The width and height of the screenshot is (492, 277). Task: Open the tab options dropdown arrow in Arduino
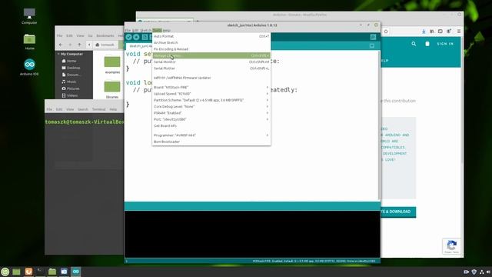point(372,46)
